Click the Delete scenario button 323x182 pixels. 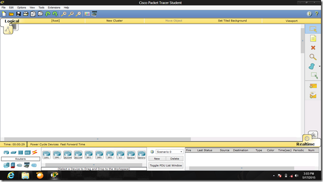[175, 158]
